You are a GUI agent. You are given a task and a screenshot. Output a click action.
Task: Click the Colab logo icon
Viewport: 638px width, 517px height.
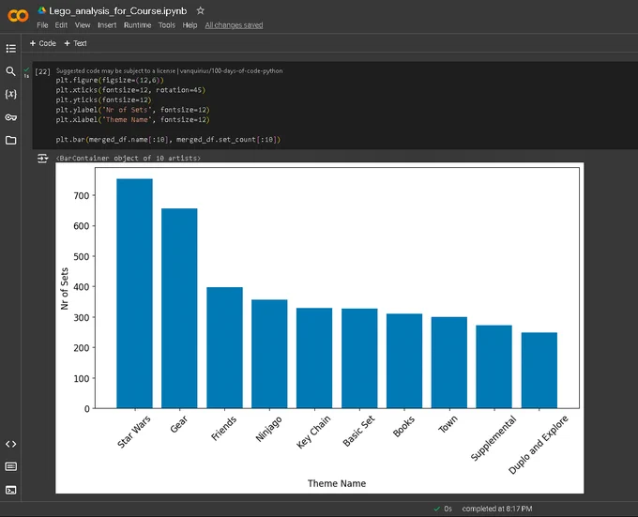pos(18,16)
